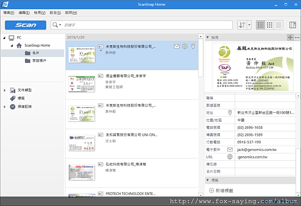
Task: Expand the 掃描記錄 node
Action: point(5,107)
